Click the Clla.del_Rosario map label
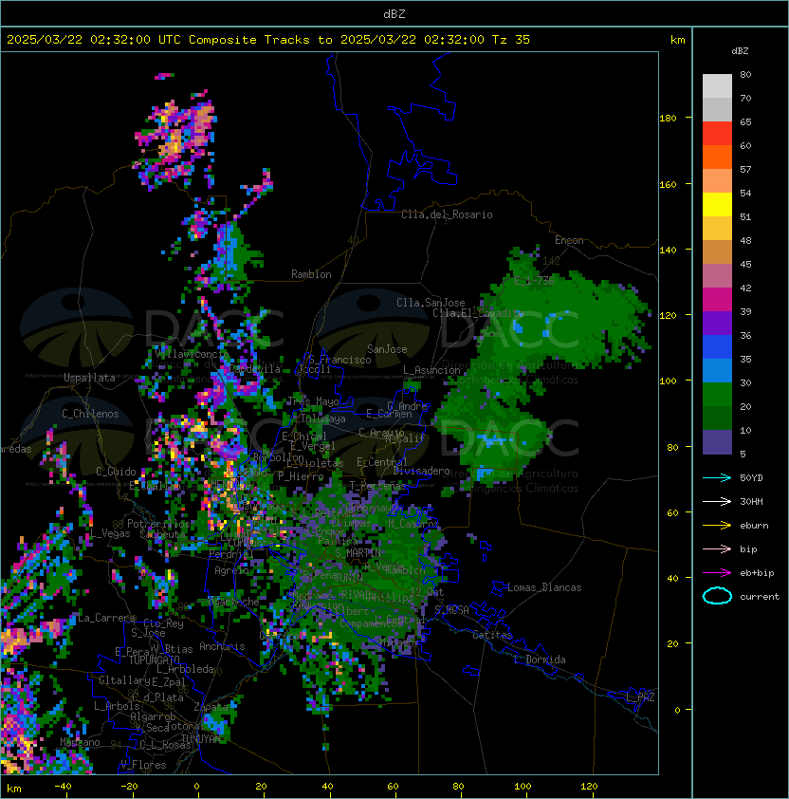This screenshot has width=789, height=799. tap(447, 214)
